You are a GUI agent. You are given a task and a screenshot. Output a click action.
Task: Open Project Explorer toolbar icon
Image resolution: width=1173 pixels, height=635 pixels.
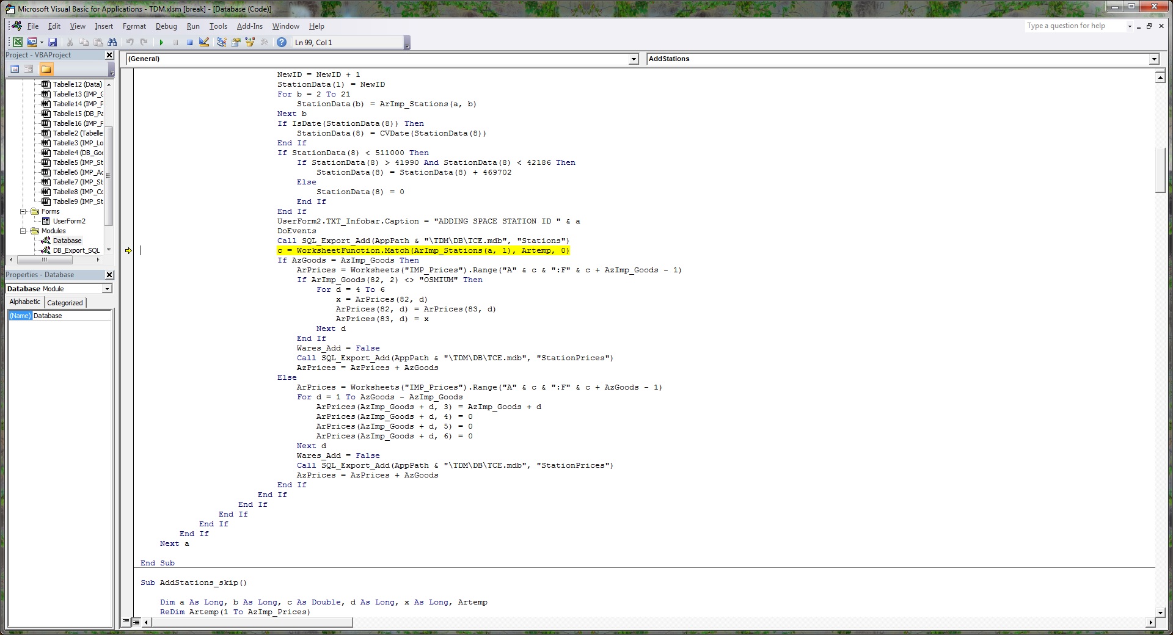tap(222, 42)
